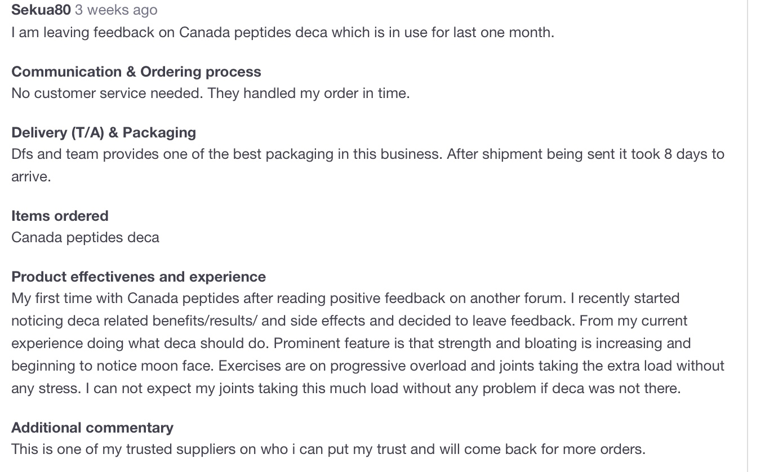Click the line starting 'any stress. I can'
This screenshot has height=472, width=765.
click(x=346, y=389)
